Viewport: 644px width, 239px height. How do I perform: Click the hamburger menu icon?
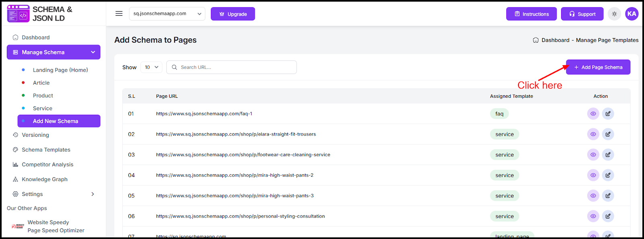(x=119, y=14)
